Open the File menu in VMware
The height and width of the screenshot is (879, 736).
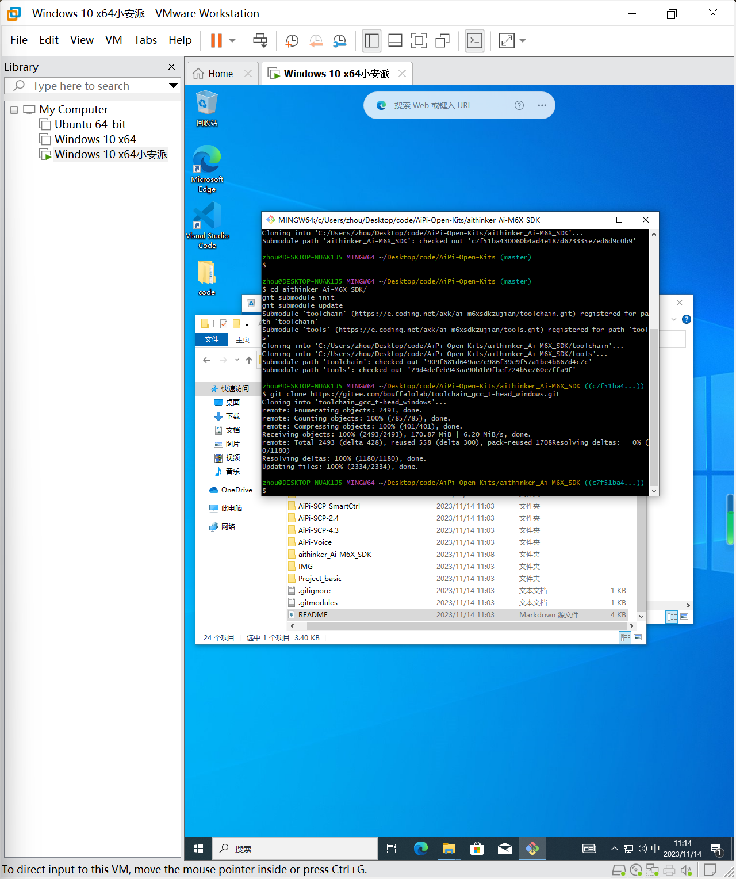point(19,40)
